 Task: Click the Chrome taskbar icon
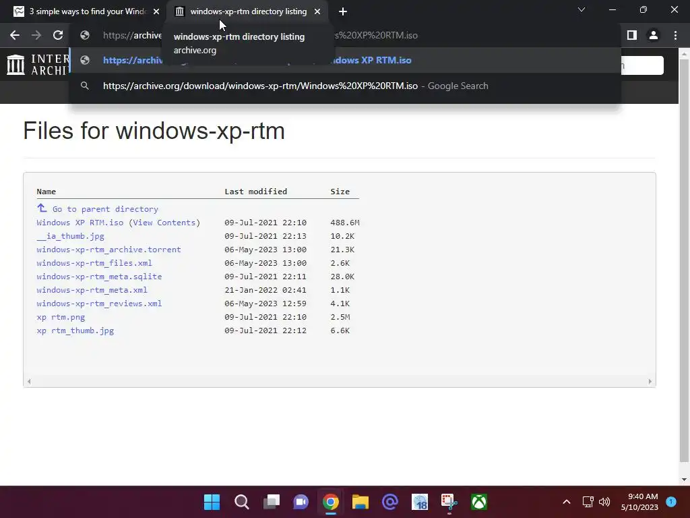tap(330, 502)
